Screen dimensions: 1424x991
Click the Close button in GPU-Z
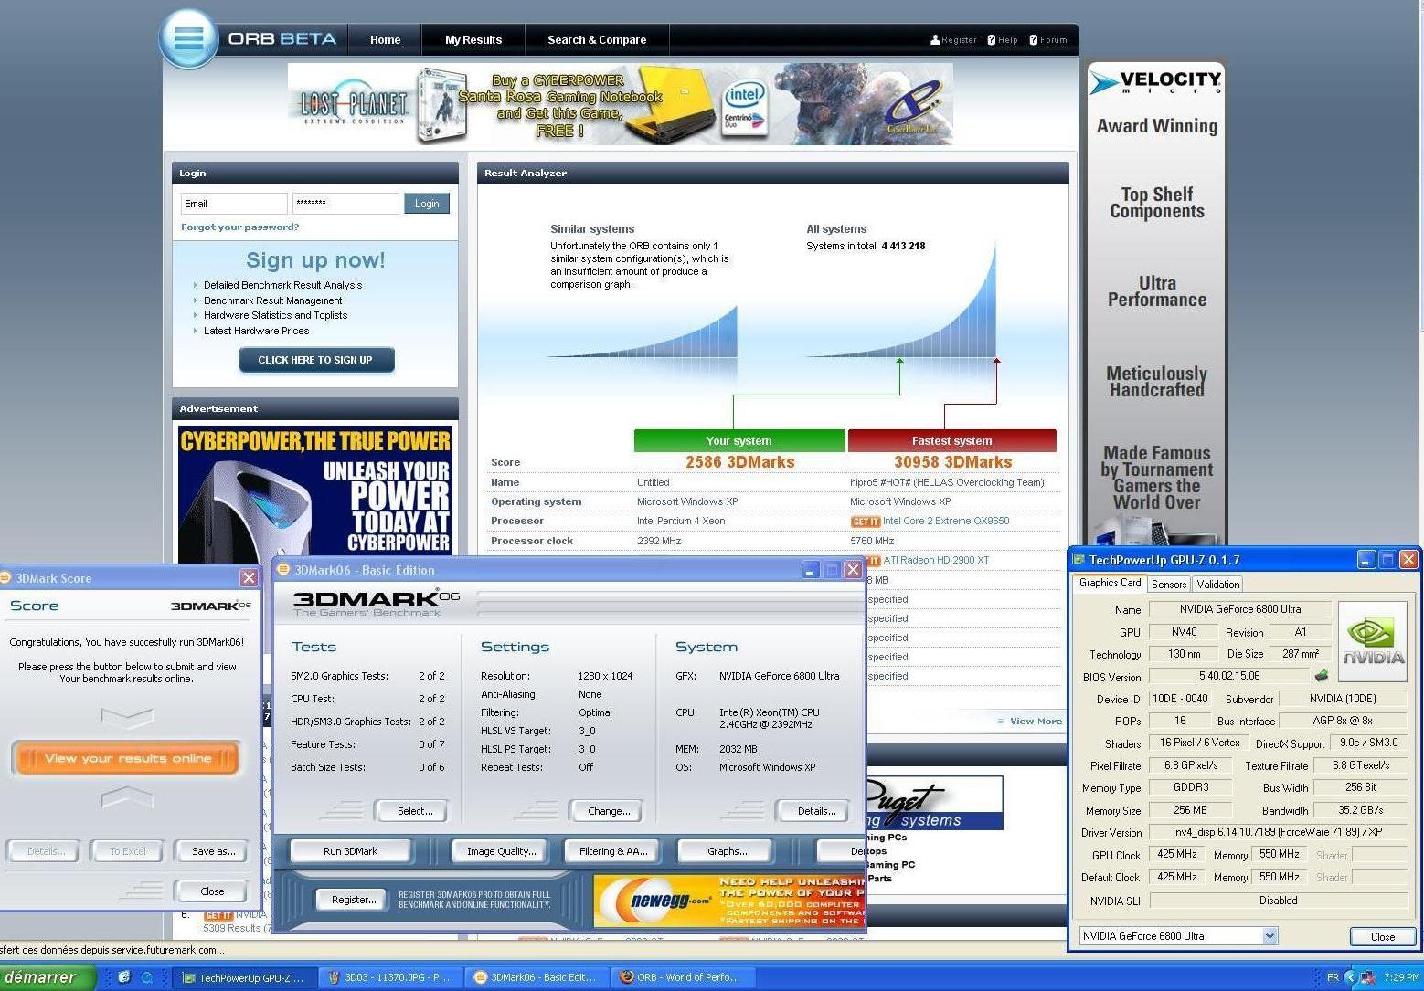(x=1383, y=936)
